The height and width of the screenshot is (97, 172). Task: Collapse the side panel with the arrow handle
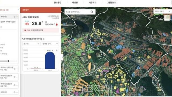(62, 57)
